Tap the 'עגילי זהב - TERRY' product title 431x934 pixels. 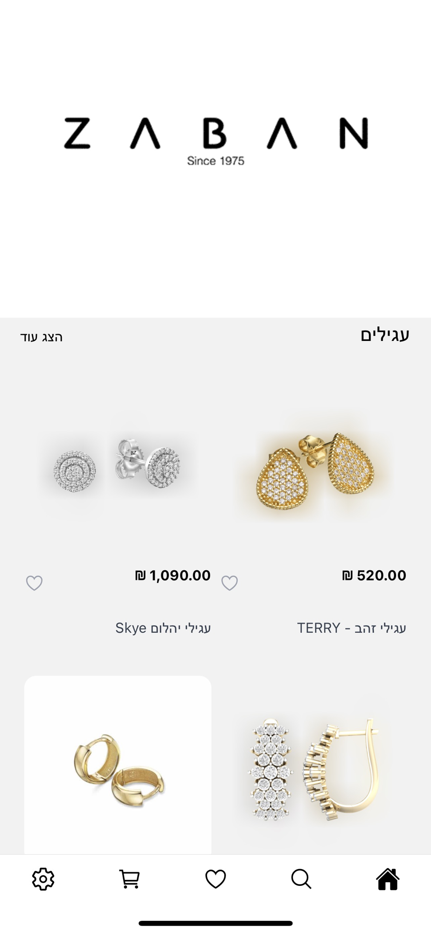click(352, 628)
